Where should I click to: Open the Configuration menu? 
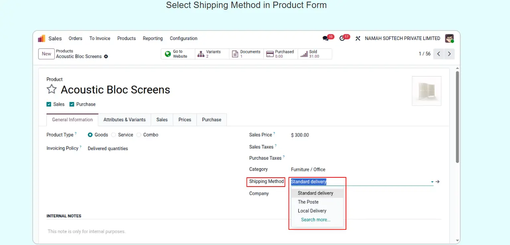(x=183, y=38)
